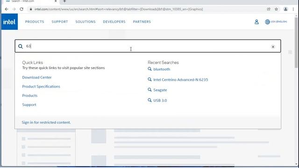The height and width of the screenshot is (168, 299).
Task: Reload the page
Action: (21, 9)
